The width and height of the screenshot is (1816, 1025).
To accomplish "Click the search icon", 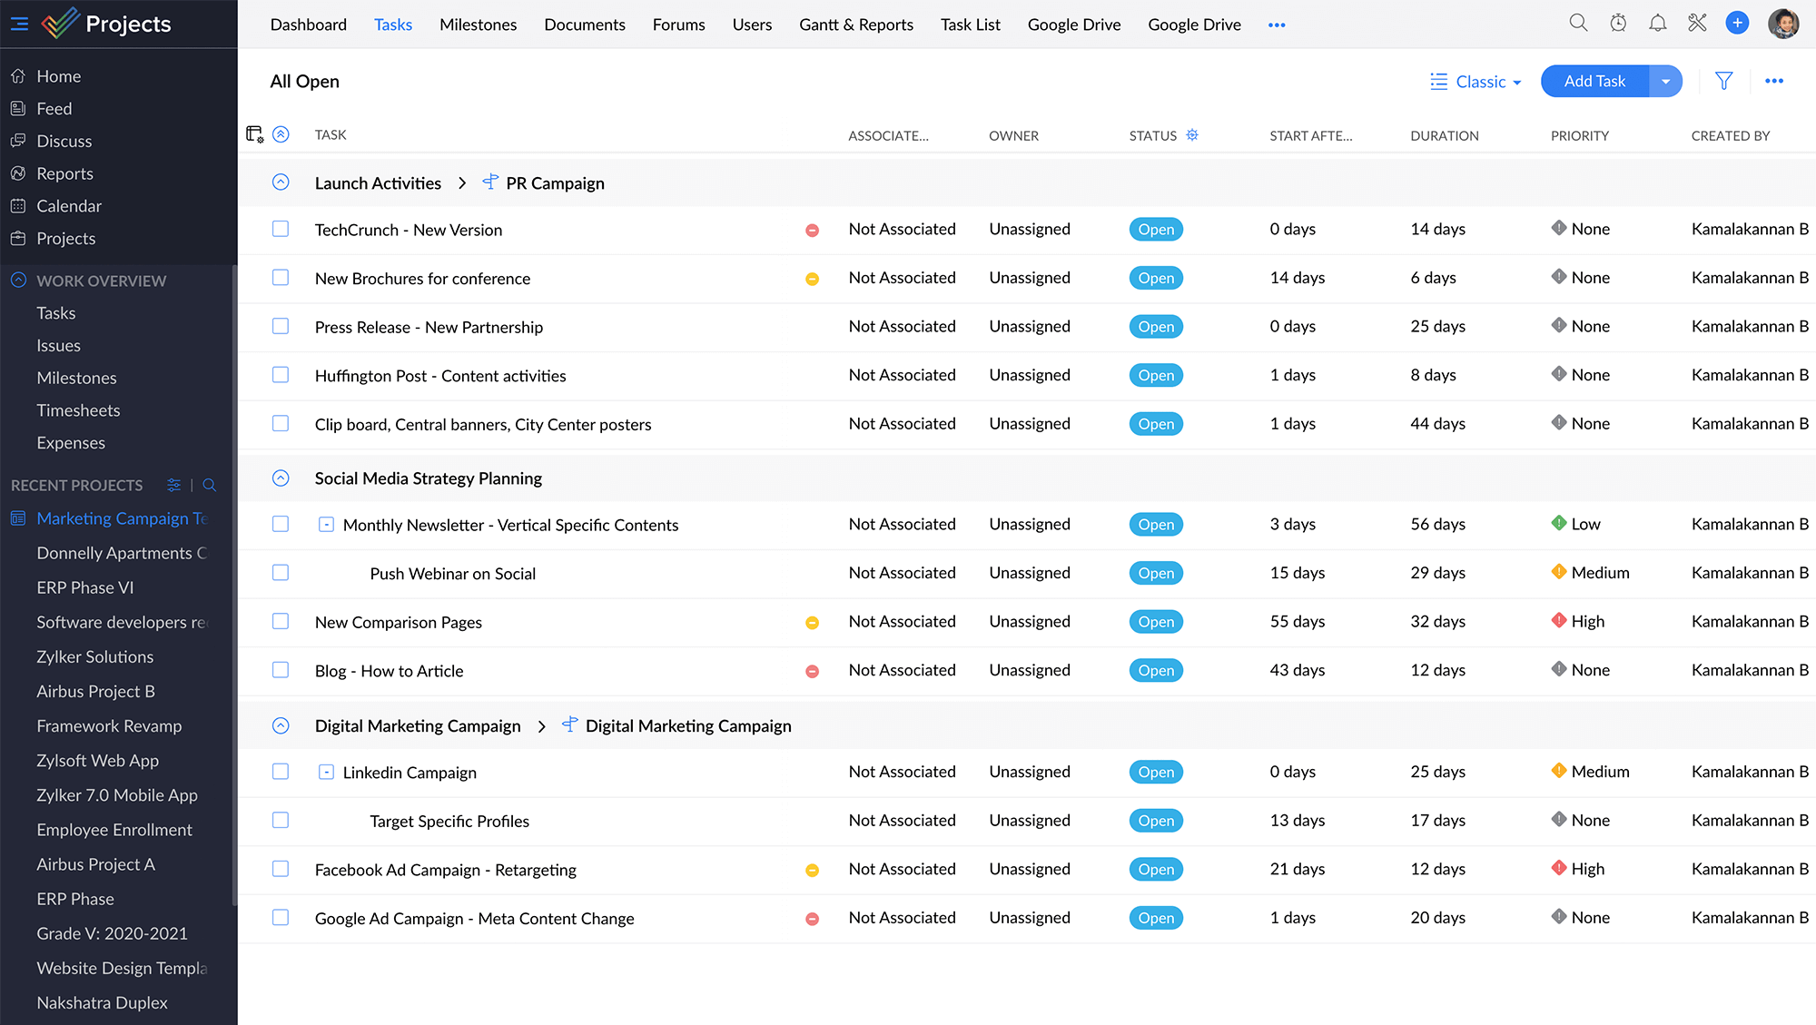I will click(1580, 24).
